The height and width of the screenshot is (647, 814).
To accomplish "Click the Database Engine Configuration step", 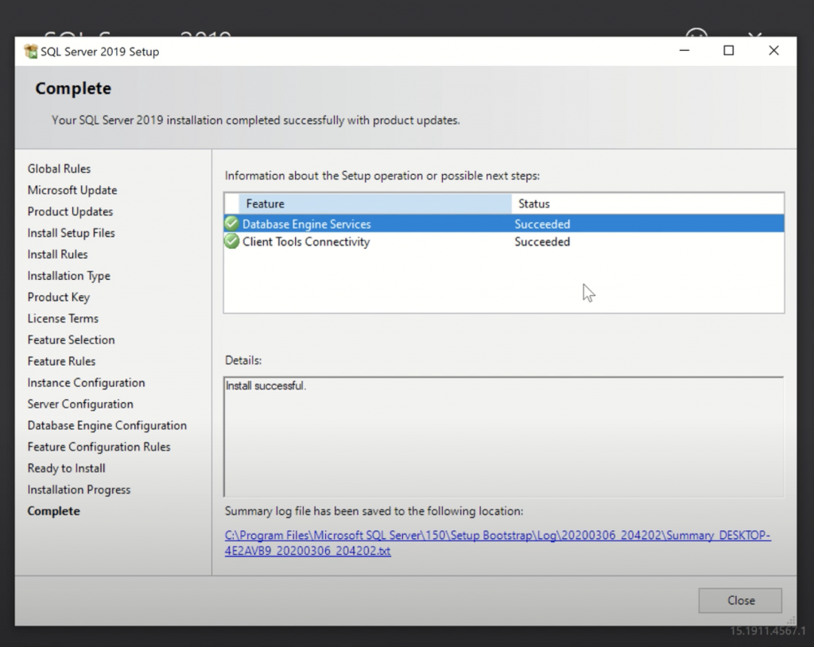I will tap(107, 425).
